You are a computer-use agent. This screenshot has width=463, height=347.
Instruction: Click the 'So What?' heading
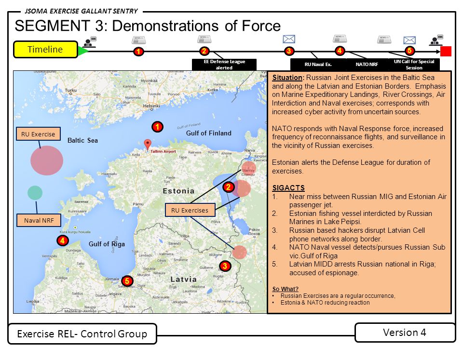pyautogui.click(x=285, y=289)
